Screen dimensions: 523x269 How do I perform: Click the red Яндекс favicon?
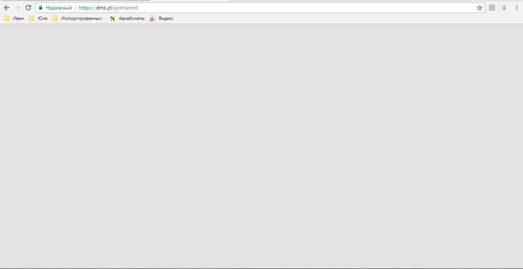[x=152, y=18]
